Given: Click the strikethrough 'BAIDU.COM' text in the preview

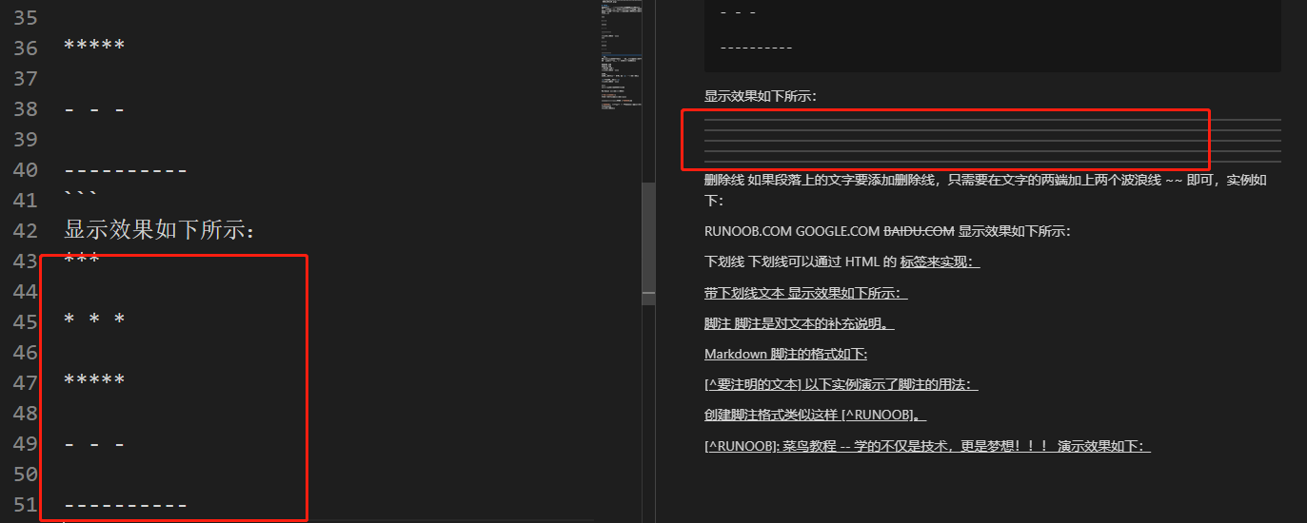Looking at the screenshot, I should 920,231.
